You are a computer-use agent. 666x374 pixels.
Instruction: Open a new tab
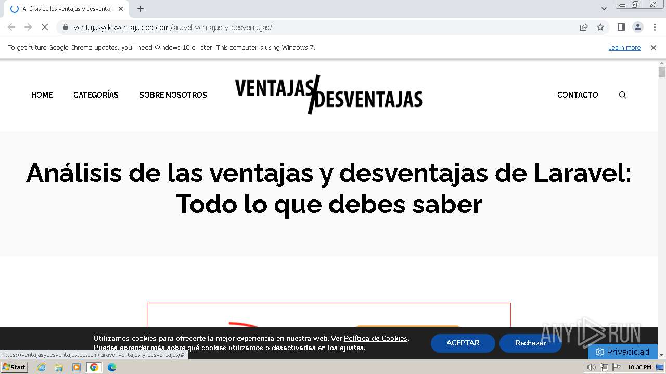(140, 9)
